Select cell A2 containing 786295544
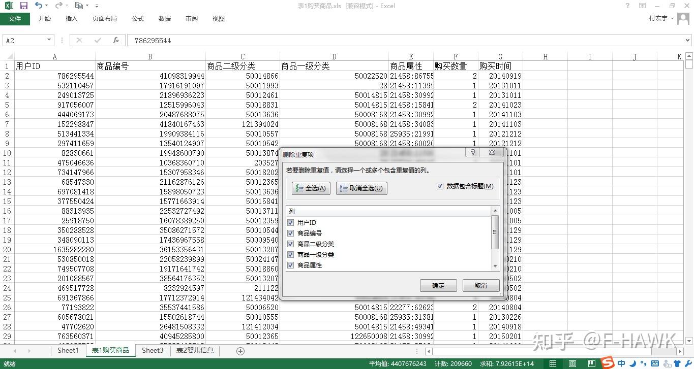 tap(54, 76)
